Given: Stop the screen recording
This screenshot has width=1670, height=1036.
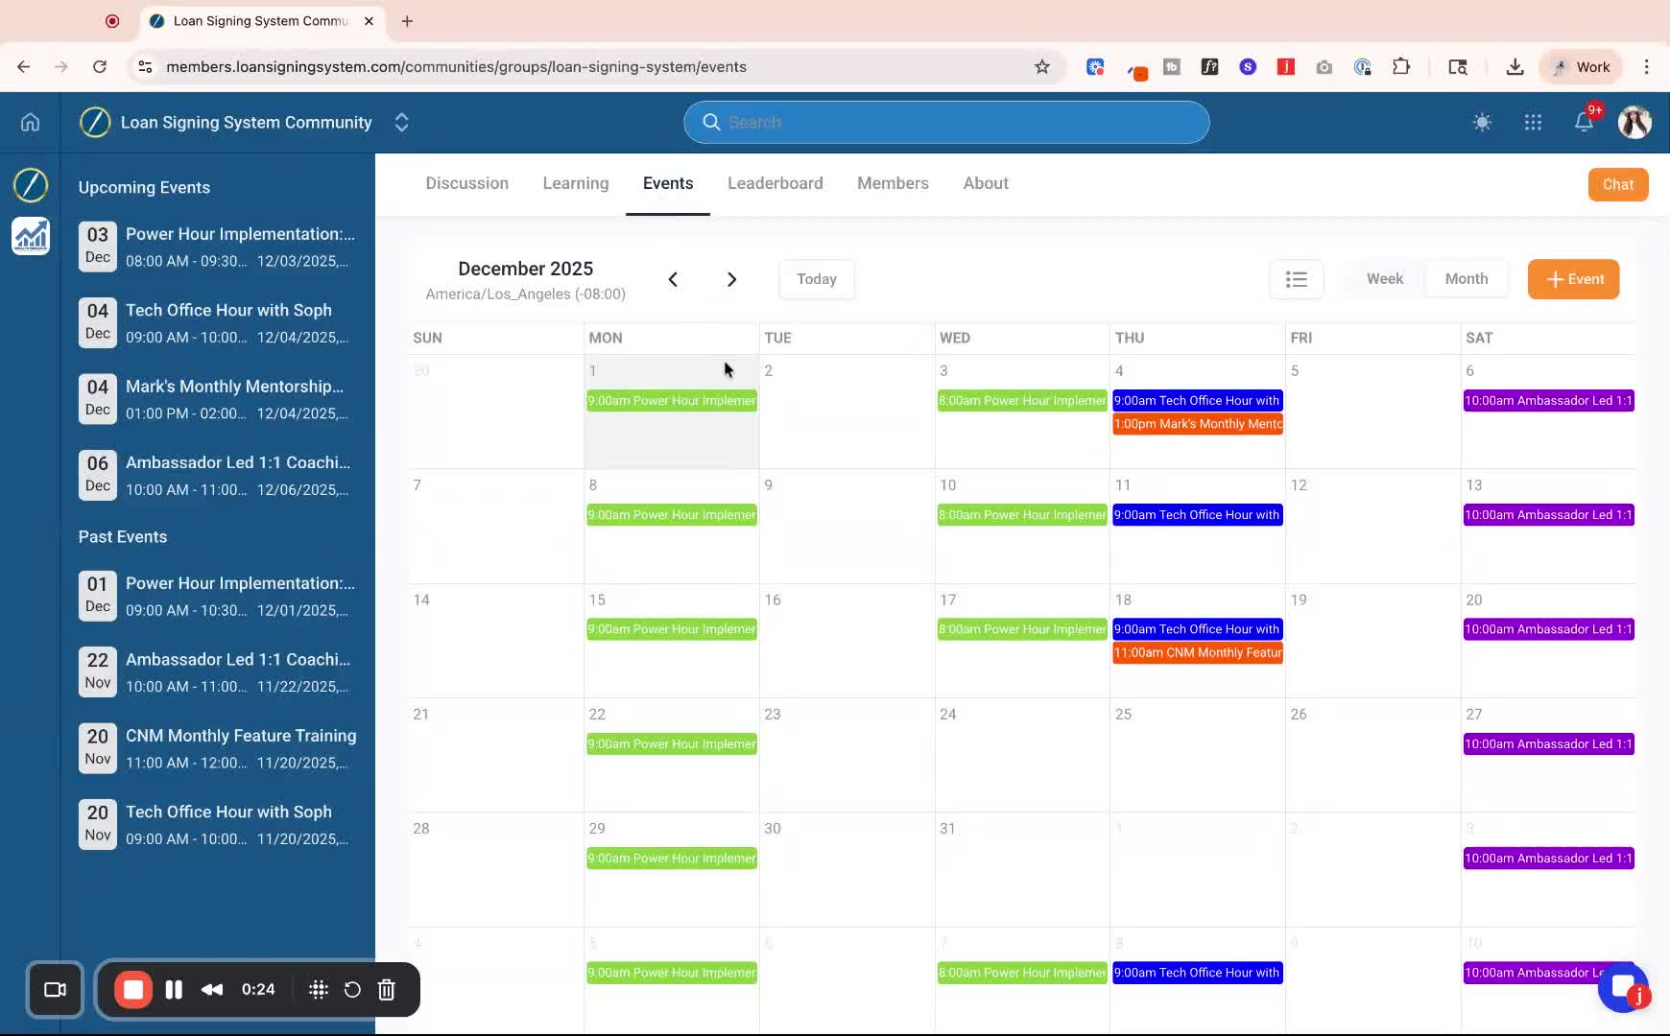Looking at the screenshot, I should 133,990.
